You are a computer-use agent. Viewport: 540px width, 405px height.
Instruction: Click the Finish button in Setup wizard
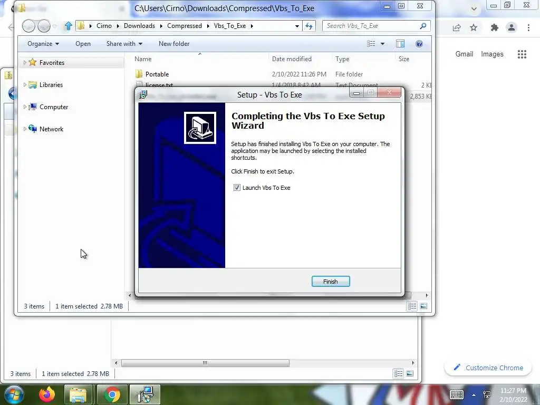click(331, 282)
